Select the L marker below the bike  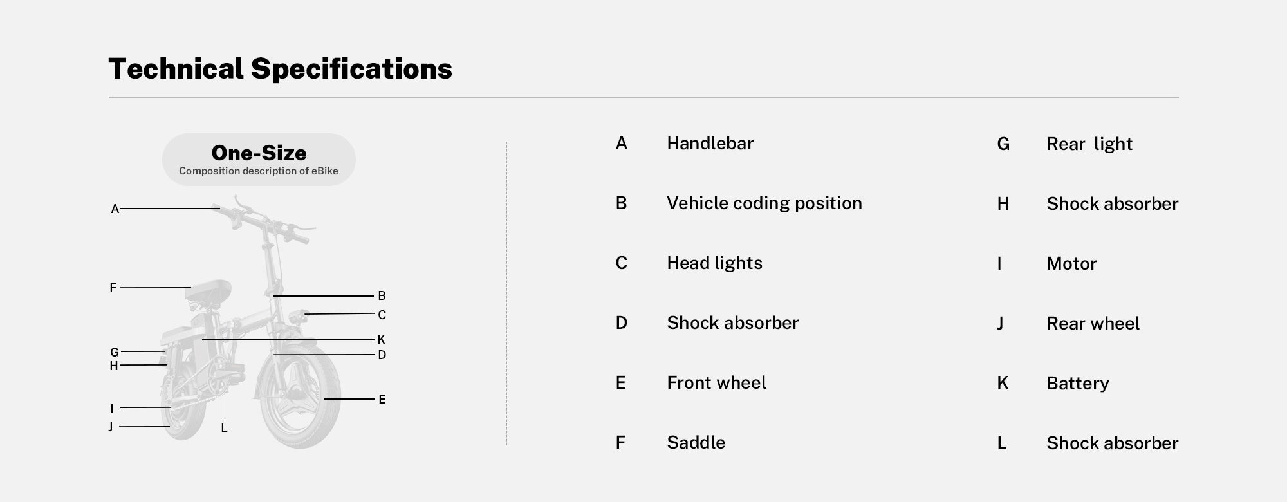(x=224, y=429)
